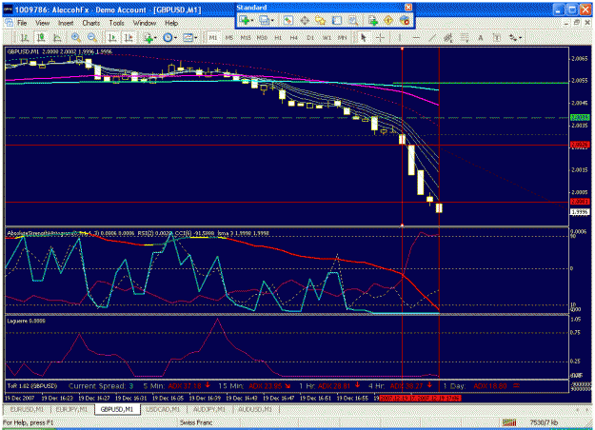
Task: Close the floating Standard toolbar
Action: click(x=408, y=8)
